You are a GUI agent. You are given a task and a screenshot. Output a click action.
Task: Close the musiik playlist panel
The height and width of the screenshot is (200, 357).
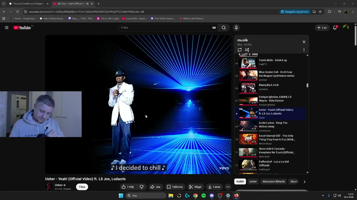[x=304, y=42]
